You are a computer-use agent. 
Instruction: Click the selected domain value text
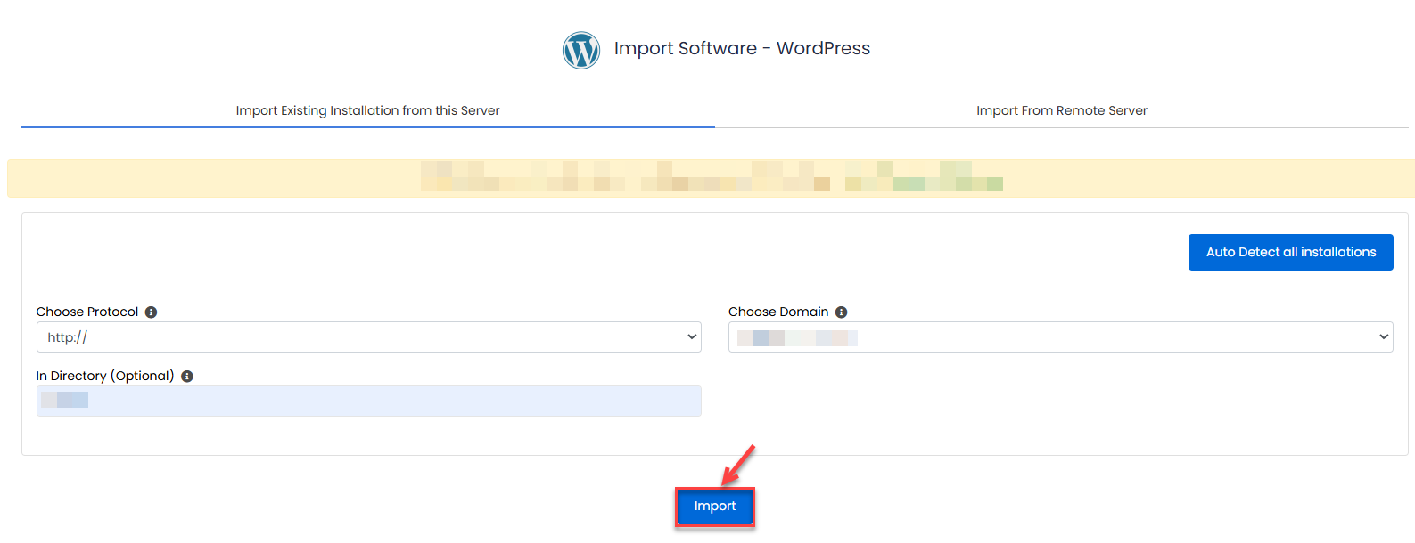(x=797, y=338)
